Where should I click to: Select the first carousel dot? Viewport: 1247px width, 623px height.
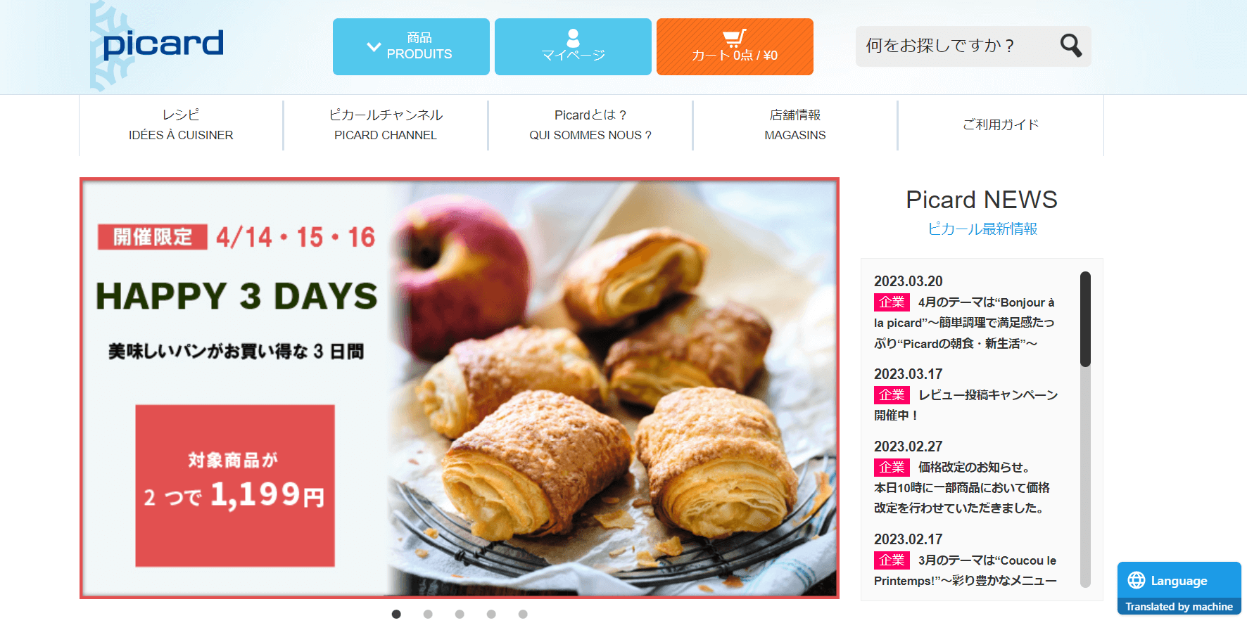(x=396, y=614)
